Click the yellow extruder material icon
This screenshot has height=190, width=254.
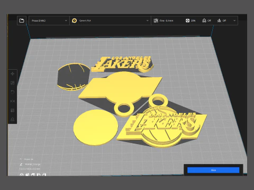(x=75, y=21)
